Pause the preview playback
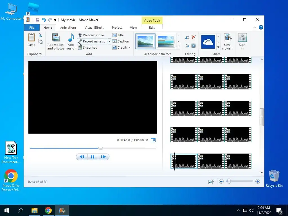Screen dimensions: 288x216 (93, 157)
